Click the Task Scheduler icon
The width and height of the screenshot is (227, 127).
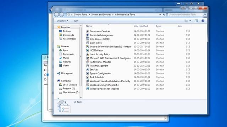pyautogui.click(x=88, y=77)
